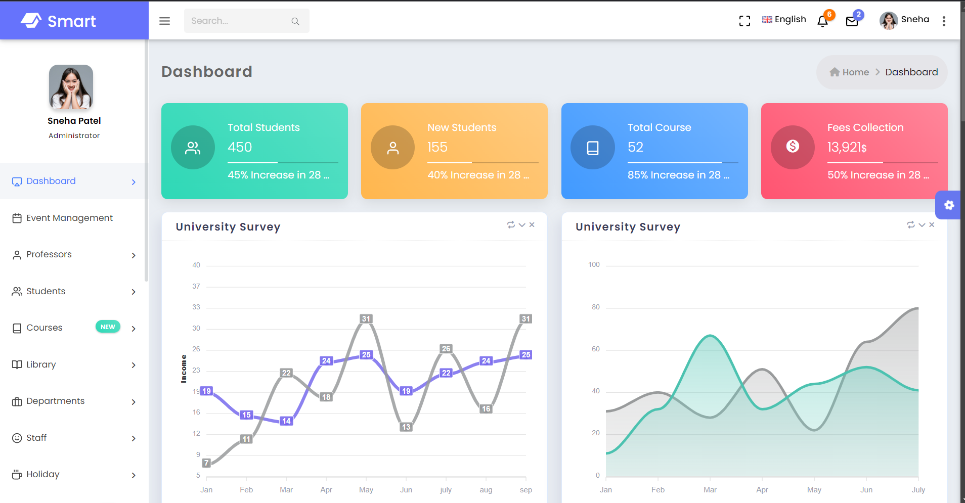Screen dimensions: 965x503
Task: Collapse the right University Survey card
Action: [x=922, y=225]
